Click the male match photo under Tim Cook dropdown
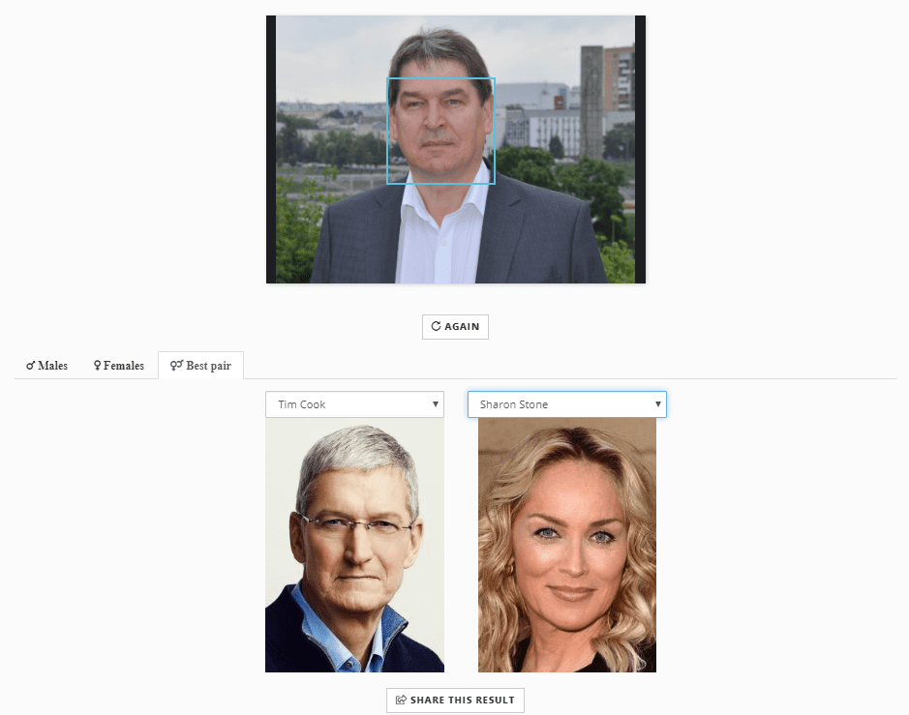 pos(354,545)
